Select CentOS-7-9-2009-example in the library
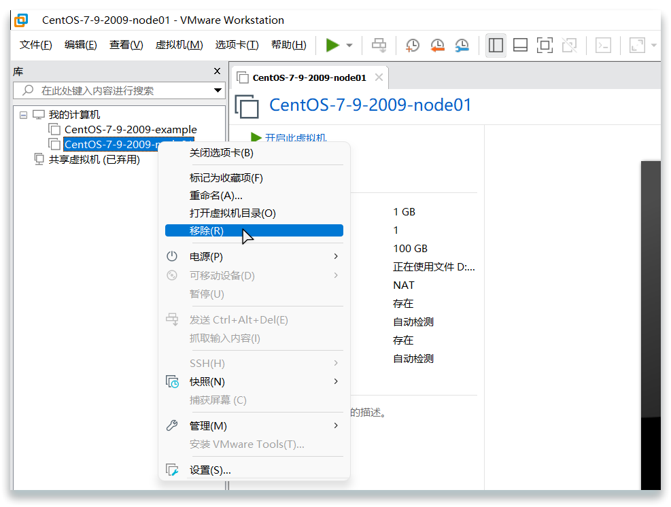 pos(131,129)
